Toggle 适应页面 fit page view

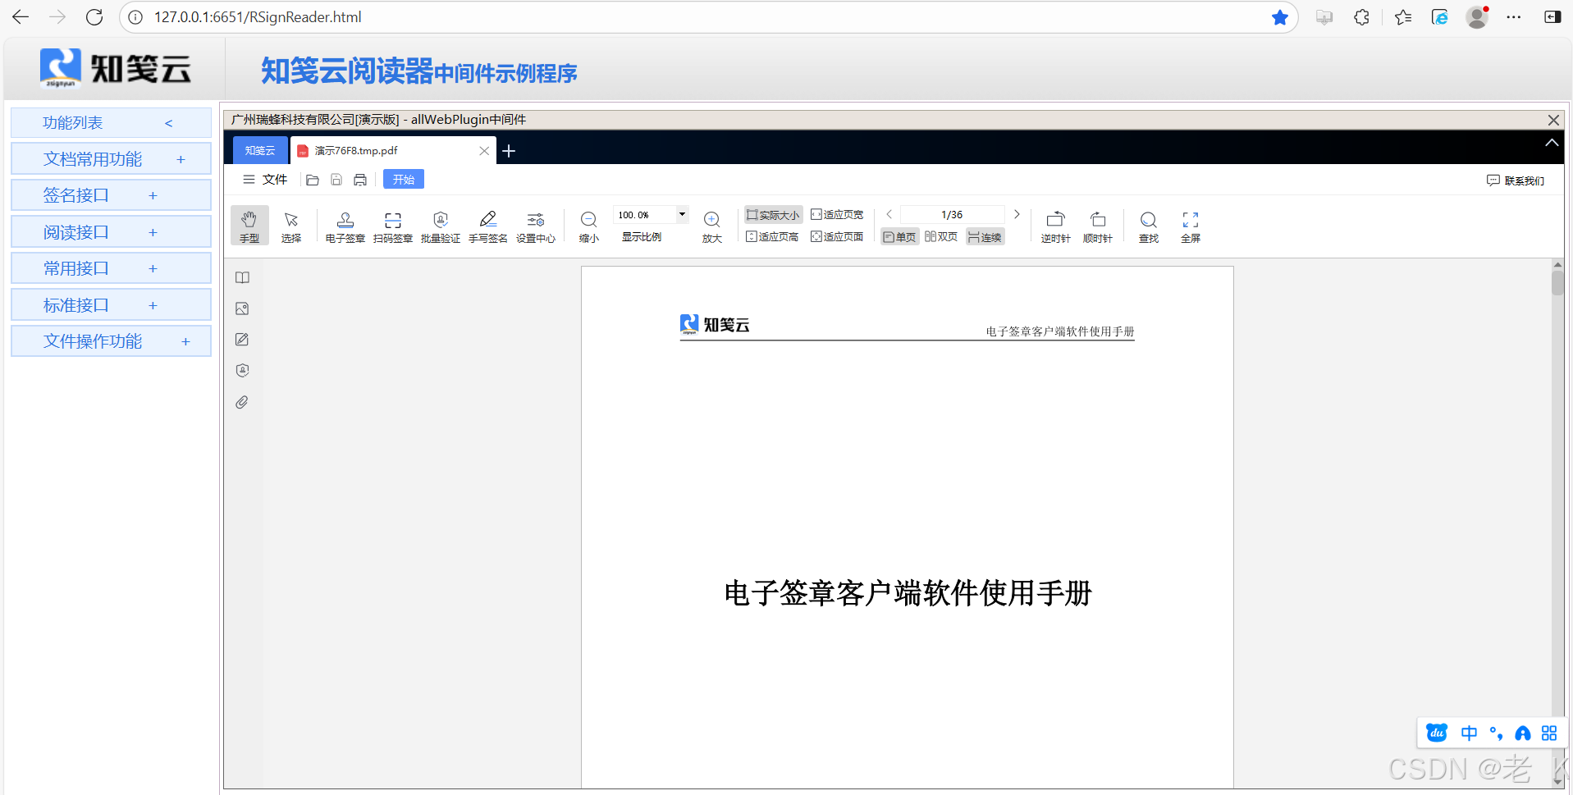pos(837,236)
